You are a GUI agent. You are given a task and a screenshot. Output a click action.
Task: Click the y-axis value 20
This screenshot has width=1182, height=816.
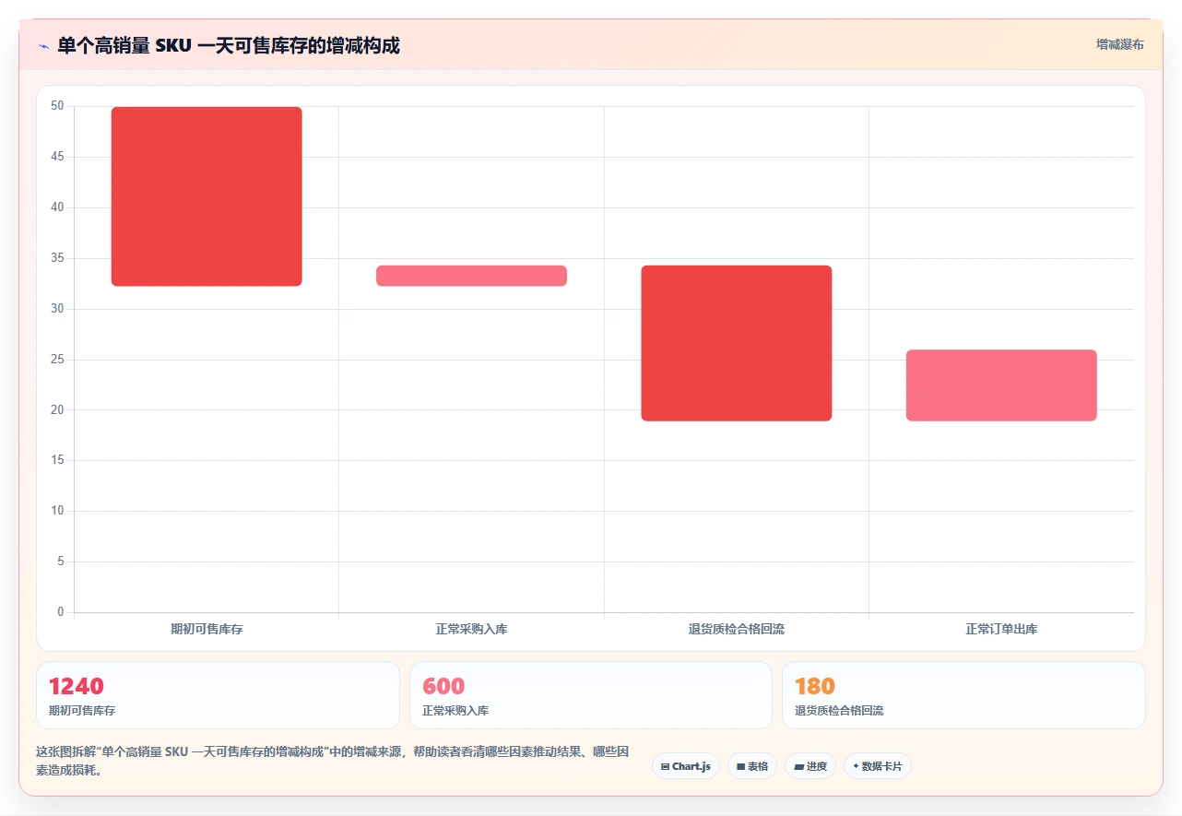(57, 409)
